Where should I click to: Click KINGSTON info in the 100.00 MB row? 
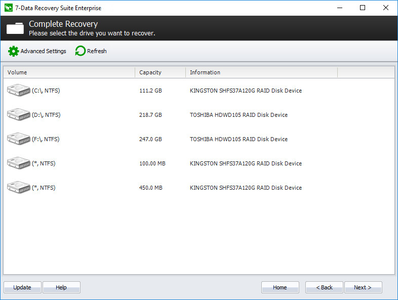(246, 163)
